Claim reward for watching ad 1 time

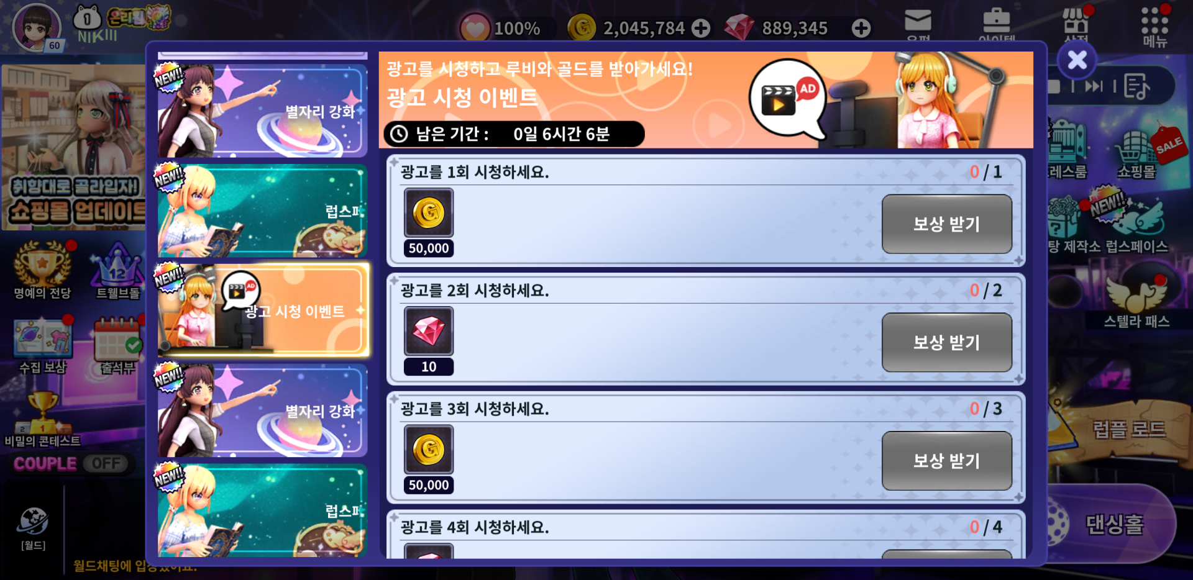tap(946, 224)
